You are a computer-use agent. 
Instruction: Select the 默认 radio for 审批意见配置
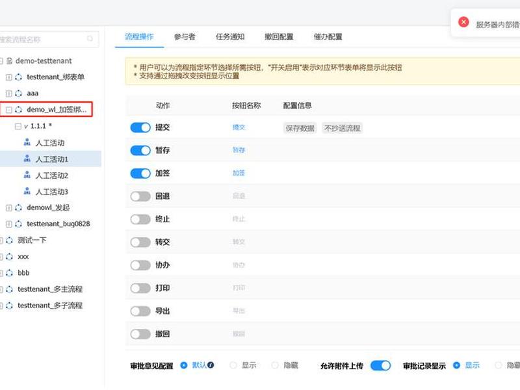pos(184,365)
